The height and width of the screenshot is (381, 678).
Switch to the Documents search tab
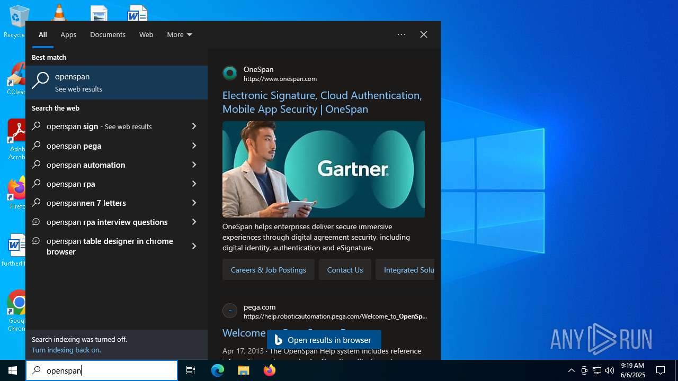pyautogui.click(x=108, y=34)
